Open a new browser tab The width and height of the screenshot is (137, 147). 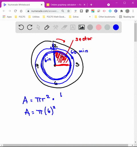pyautogui.click(x=91, y=5)
